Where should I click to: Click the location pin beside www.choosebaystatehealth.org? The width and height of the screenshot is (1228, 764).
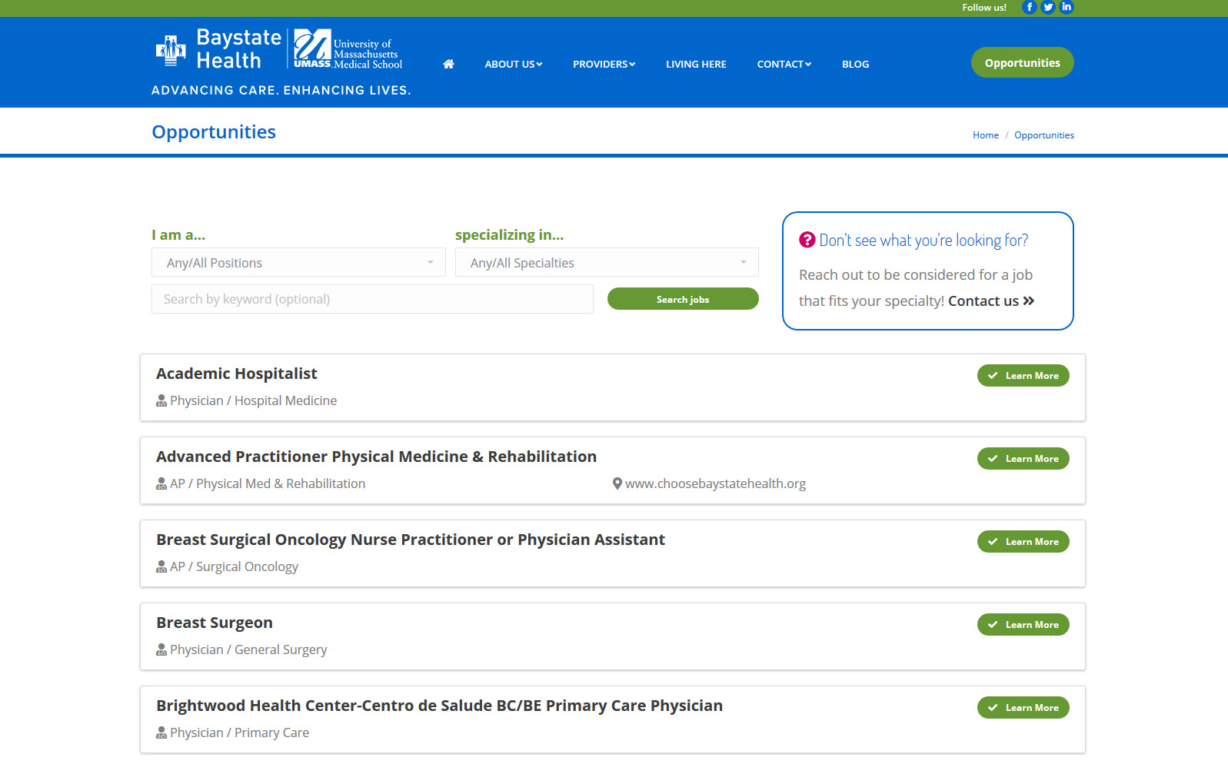pos(617,483)
